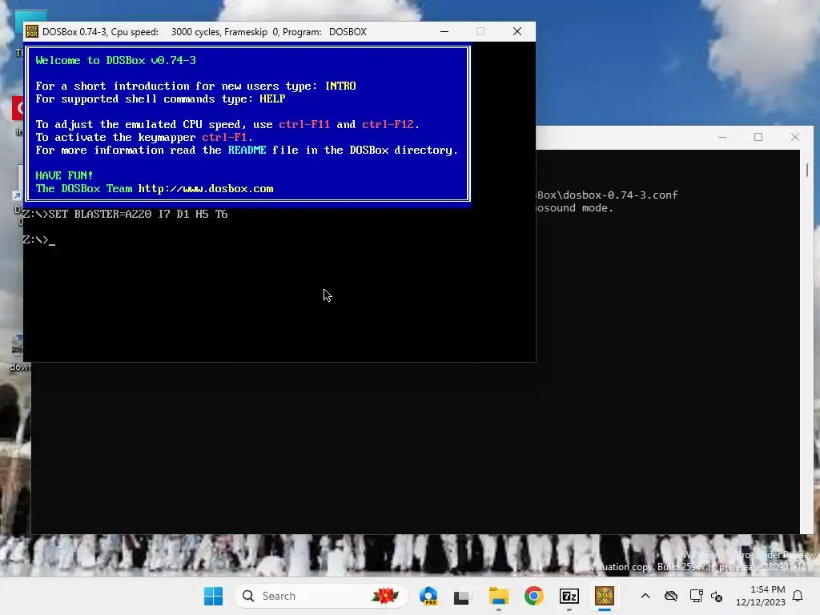The width and height of the screenshot is (820, 615).
Task: Click the DOSBox icon in the title bar
Action: coord(32,32)
